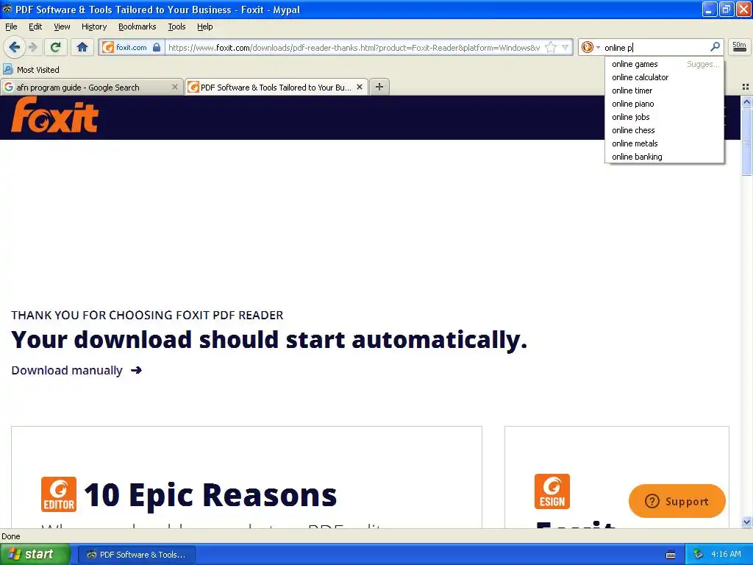Screen dimensions: 753x565
Task: Open the Edit menu
Action: click(x=35, y=26)
